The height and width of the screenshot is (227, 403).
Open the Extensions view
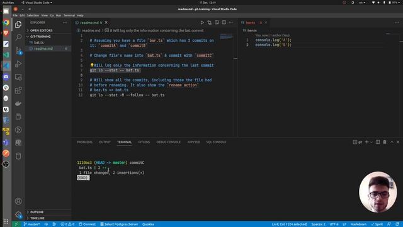(x=18, y=90)
